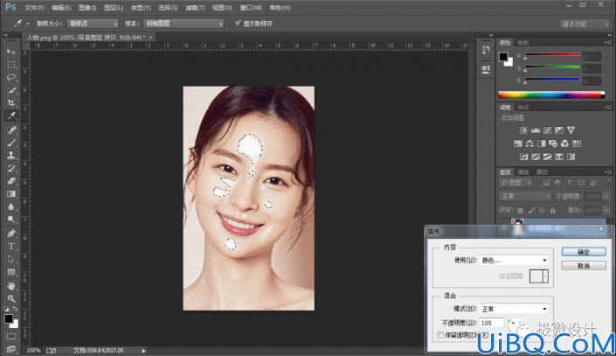Toggle lock transparent pixels in Layers panel
Image resolution: width=616 pixels, height=356 pixels.
pyautogui.click(x=521, y=211)
